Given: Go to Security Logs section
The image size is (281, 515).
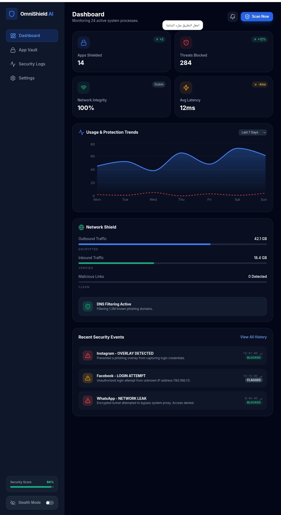Looking at the screenshot, I should click(32, 64).
